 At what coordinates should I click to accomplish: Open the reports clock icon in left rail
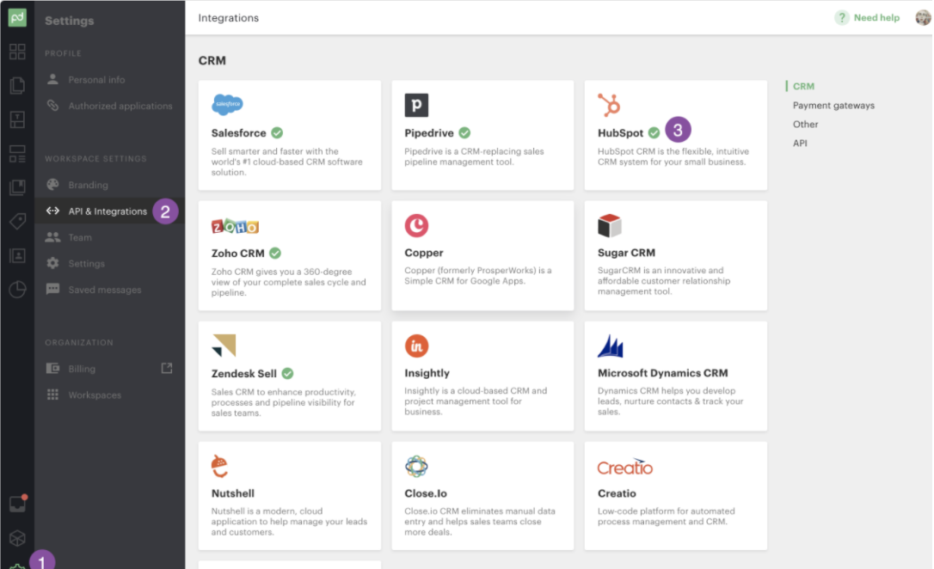click(x=17, y=290)
